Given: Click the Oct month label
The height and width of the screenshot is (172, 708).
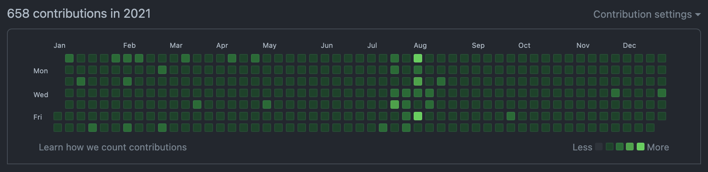Looking at the screenshot, I should [524, 46].
